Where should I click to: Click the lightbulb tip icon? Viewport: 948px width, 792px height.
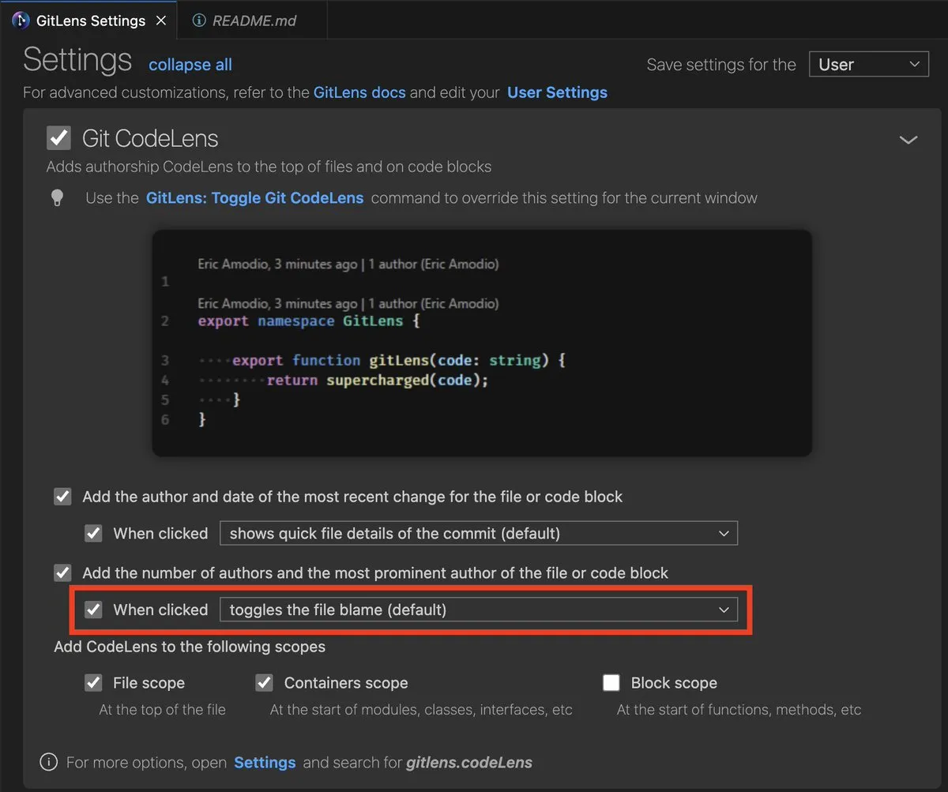[x=57, y=197]
